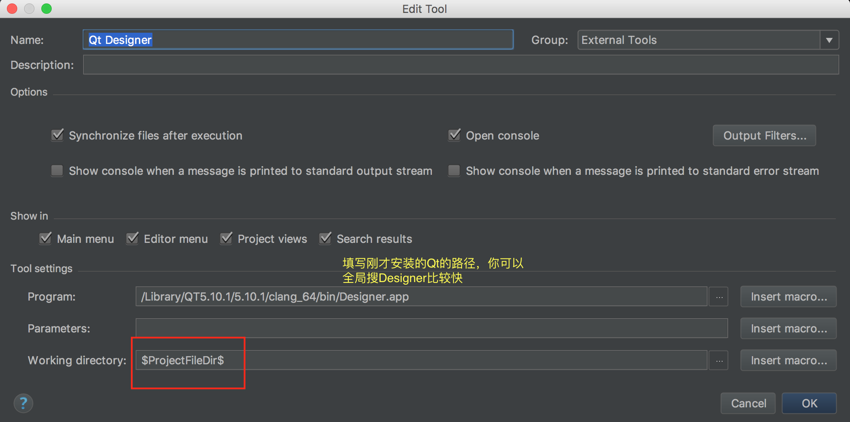
Task: Click into the Description field
Action: click(x=461, y=65)
